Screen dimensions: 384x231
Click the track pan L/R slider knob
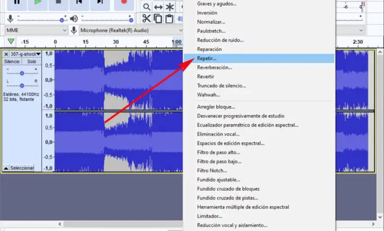tap(22, 86)
